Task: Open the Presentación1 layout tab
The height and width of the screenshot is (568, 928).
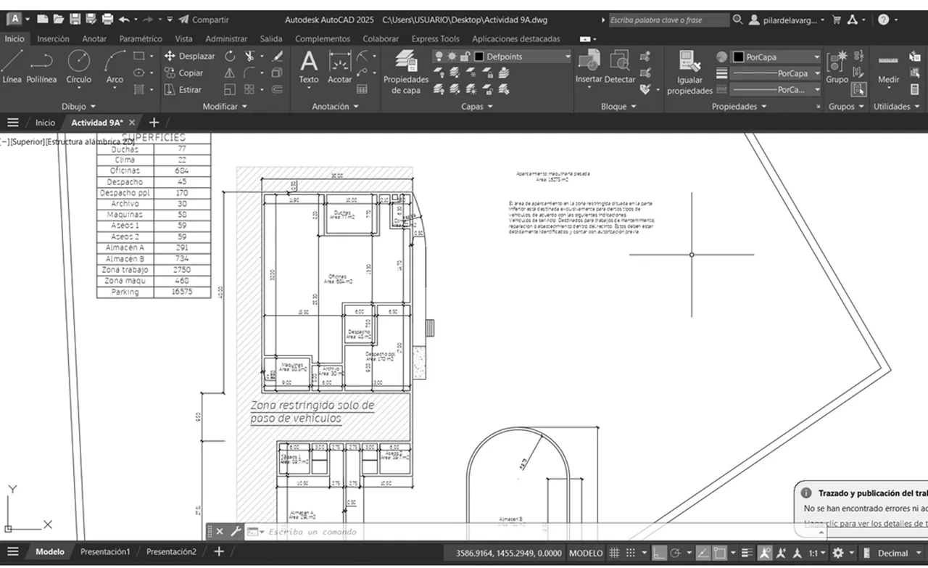Action: 105,552
